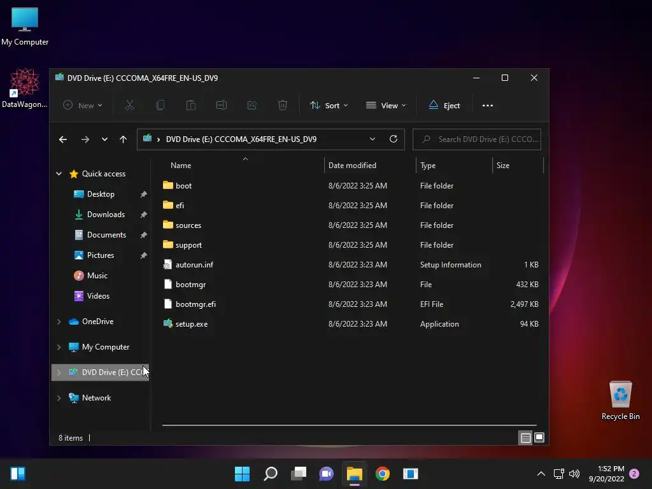
Task: Open Recycle Bin on desktop
Action: tap(620, 400)
